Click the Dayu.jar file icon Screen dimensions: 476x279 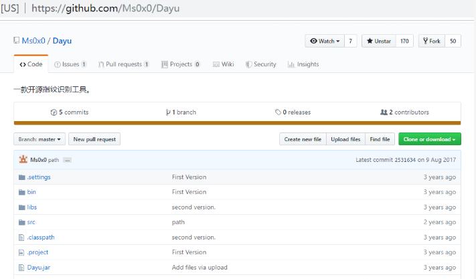21,268
